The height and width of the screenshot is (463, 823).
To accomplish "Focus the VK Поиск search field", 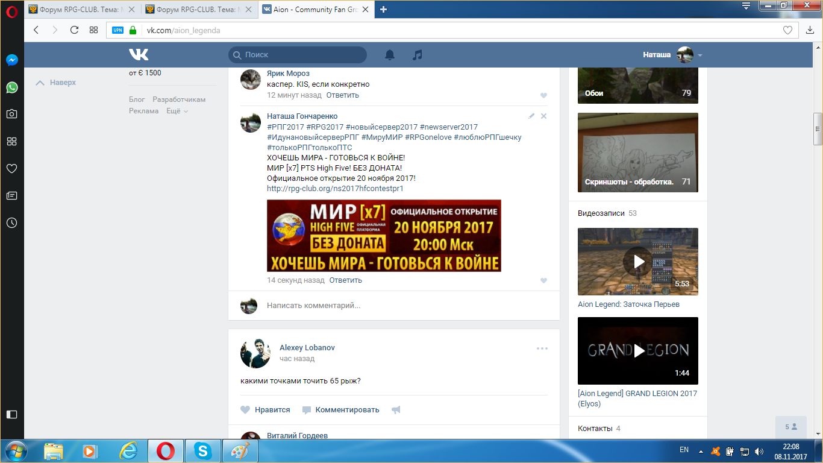I will pos(298,55).
